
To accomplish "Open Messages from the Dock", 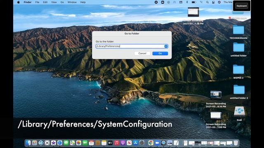I will tap(66, 143).
